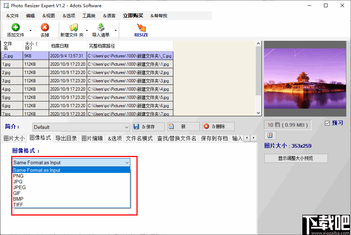Click the 显示调整大小预览 button
351x235 pixels.
point(296,158)
